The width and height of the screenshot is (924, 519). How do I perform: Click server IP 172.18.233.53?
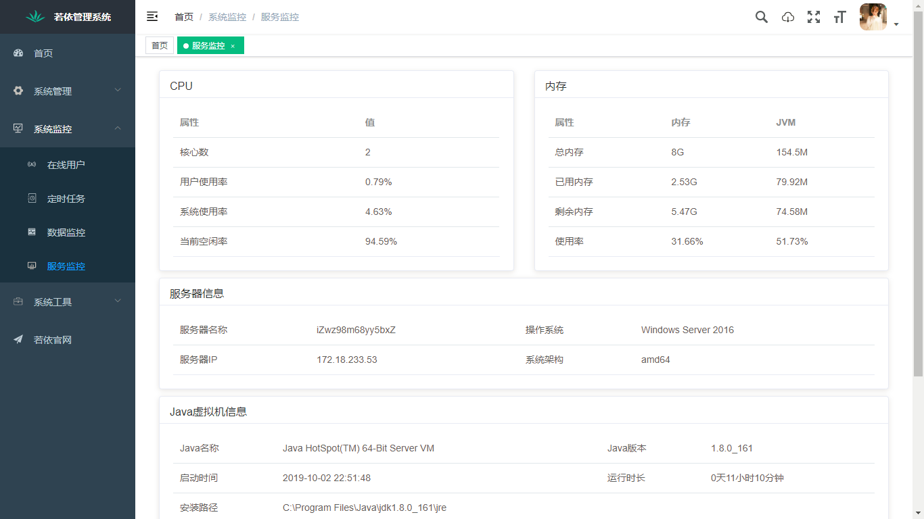click(x=347, y=360)
